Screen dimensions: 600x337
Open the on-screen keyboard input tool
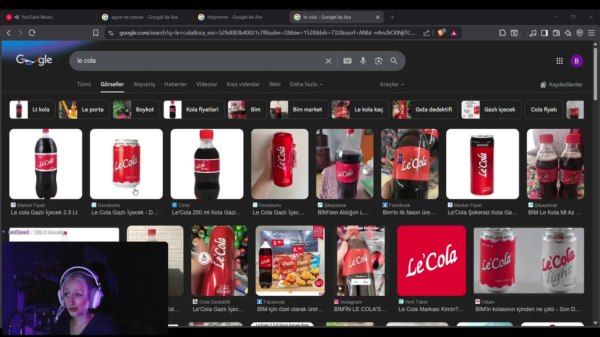pos(347,61)
